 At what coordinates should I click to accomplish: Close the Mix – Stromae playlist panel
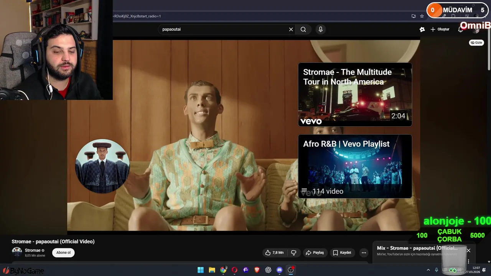468,250
